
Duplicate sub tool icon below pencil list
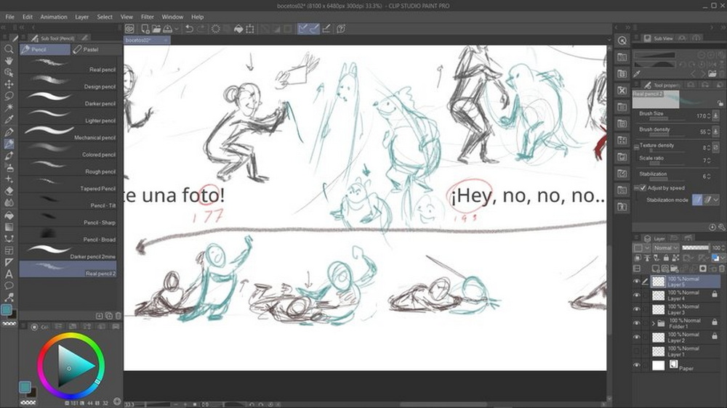click(x=109, y=316)
